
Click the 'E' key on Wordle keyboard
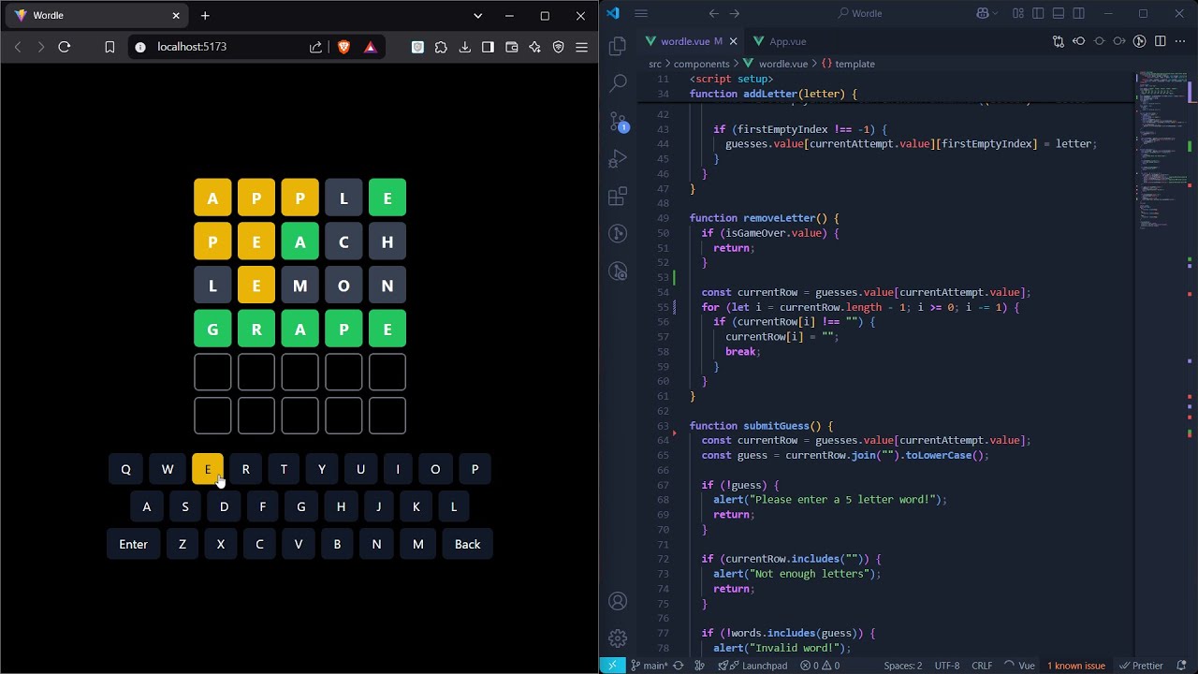(208, 469)
